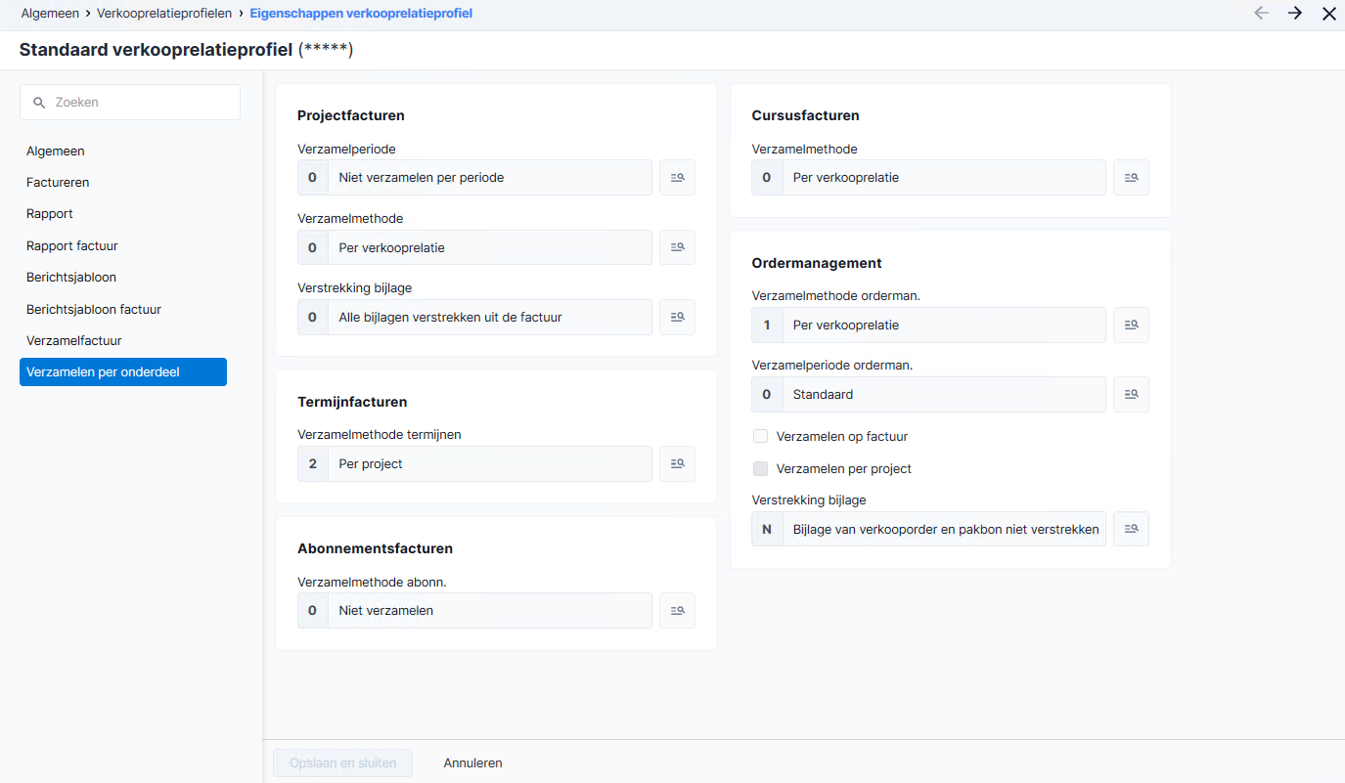Viewport: 1345px width, 783px height.
Task: Open lookup beside 'Bijlage van verkooporder' field
Action: tap(1131, 529)
